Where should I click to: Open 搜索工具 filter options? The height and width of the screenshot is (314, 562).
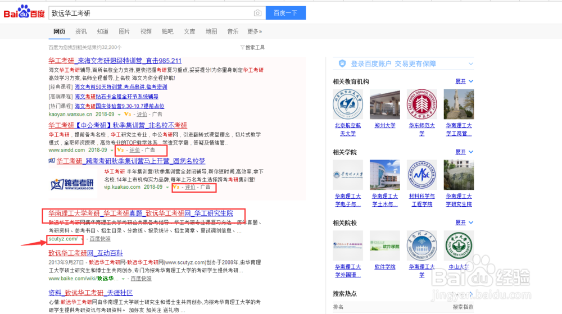click(x=252, y=47)
